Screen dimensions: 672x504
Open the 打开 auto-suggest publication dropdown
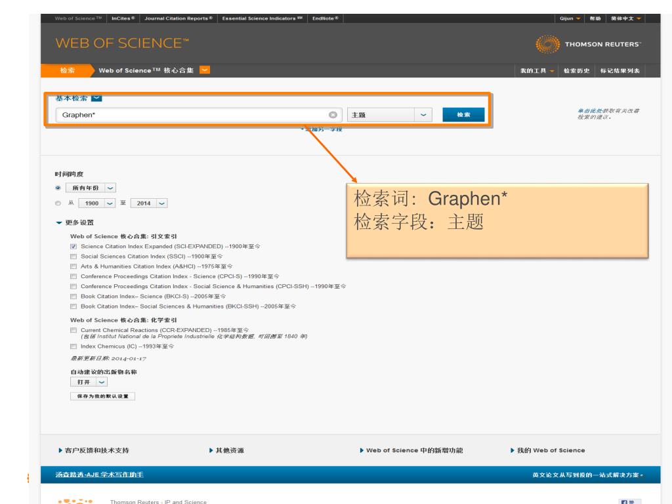89,382
